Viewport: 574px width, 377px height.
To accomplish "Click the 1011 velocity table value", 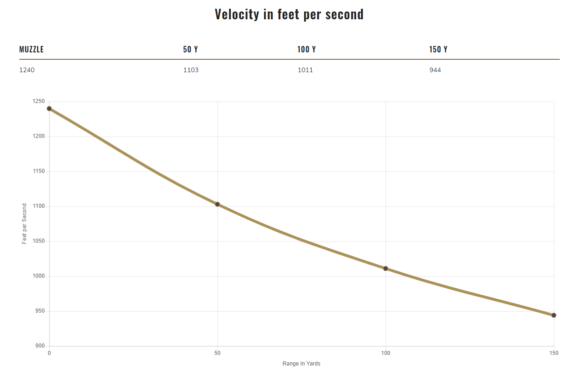I will (x=305, y=70).
